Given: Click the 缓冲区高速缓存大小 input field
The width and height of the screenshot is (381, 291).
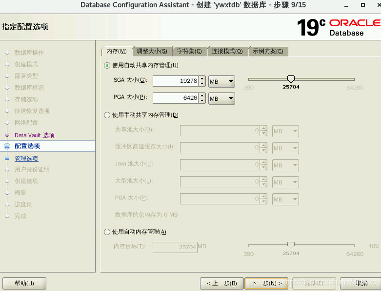Looking at the screenshot, I should [220, 148].
